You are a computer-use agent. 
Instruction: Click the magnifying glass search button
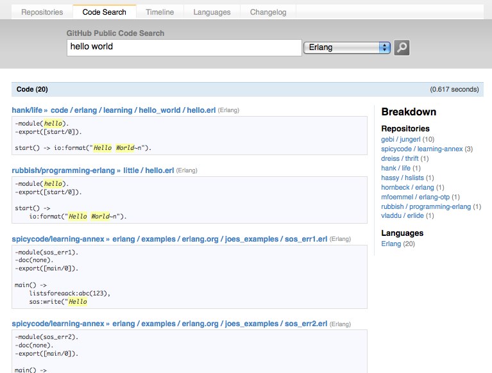[402, 47]
